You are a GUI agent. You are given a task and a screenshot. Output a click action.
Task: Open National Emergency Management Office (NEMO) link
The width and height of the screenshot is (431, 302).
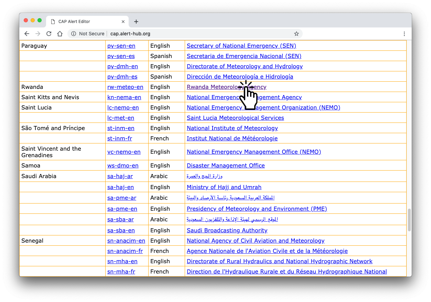(x=254, y=152)
